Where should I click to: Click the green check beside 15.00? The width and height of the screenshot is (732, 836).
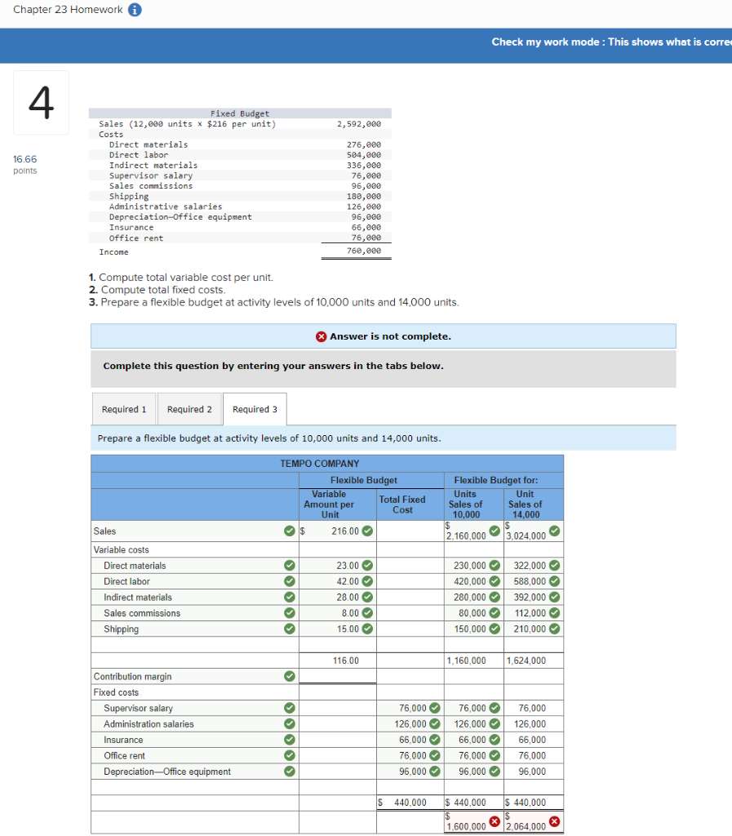[367, 629]
